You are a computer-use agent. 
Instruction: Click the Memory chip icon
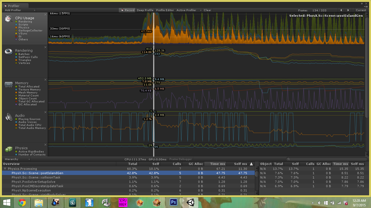pos(9,84)
